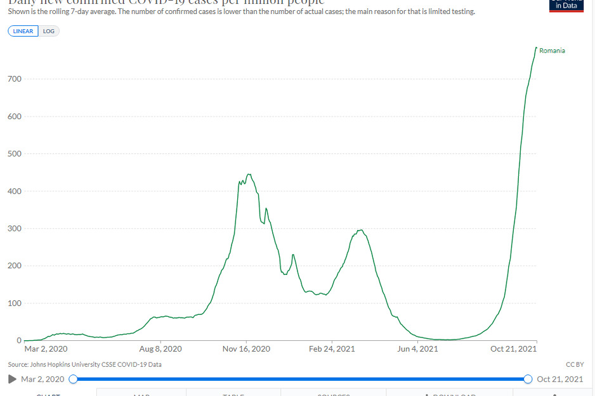The image size is (595, 396).
Task: Click the Johns Hopkins source text
Action: point(85,364)
